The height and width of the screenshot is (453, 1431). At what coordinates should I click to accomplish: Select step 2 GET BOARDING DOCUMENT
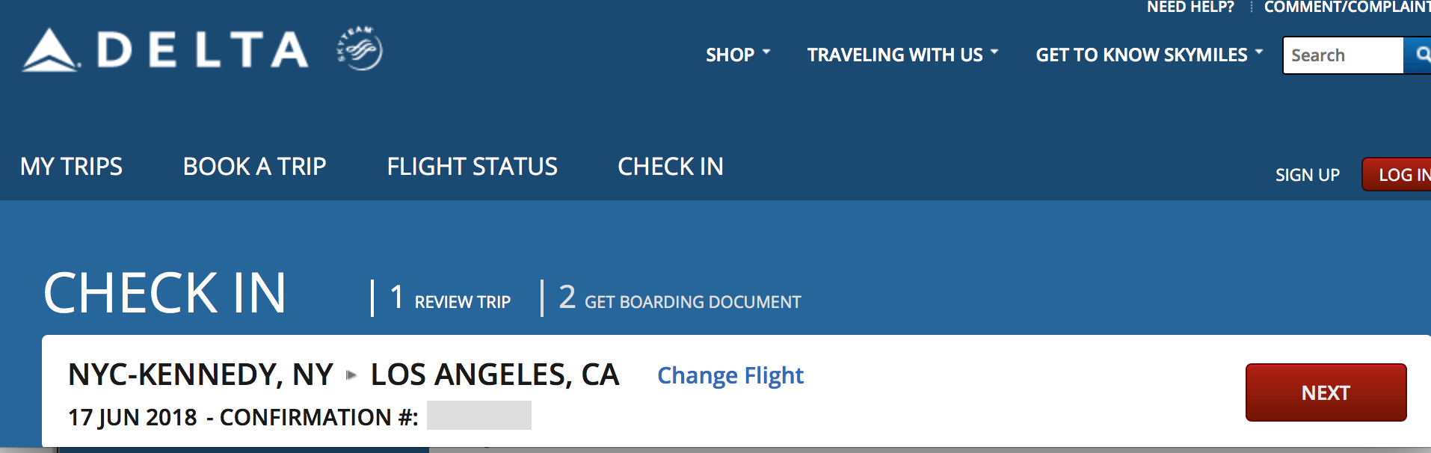(680, 298)
